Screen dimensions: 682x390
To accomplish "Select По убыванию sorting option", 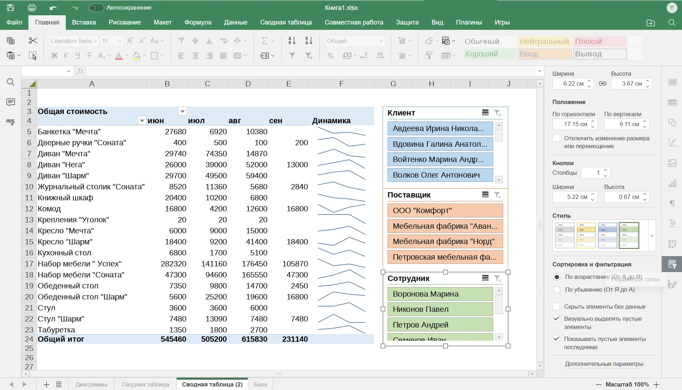I will pyautogui.click(x=557, y=289).
